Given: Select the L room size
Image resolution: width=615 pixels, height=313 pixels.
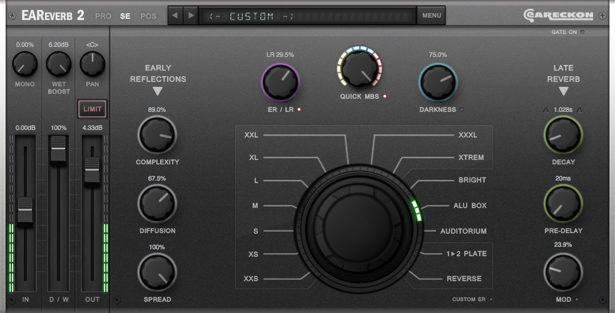Looking at the screenshot, I should tap(256, 181).
